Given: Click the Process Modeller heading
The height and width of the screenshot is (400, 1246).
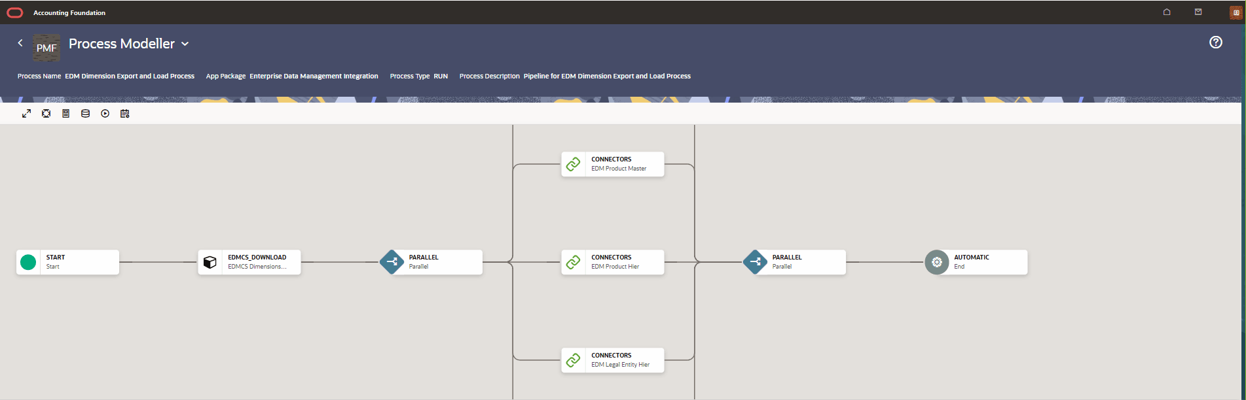Looking at the screenshot, I should pyautogui.click(x=122, y=44).
